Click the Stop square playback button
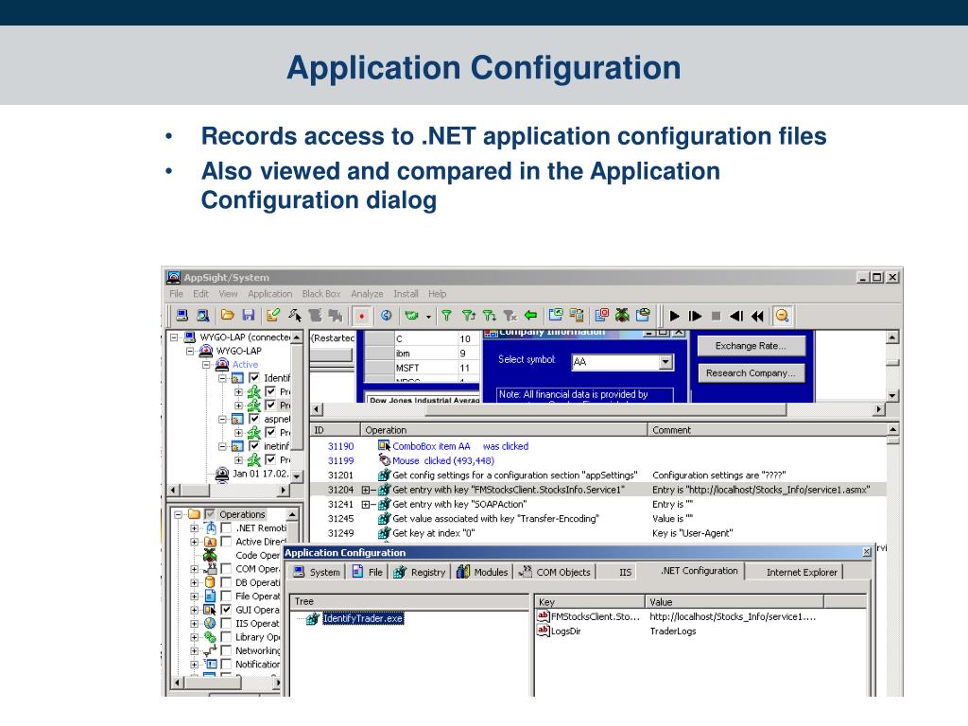 tap(717, 316)
